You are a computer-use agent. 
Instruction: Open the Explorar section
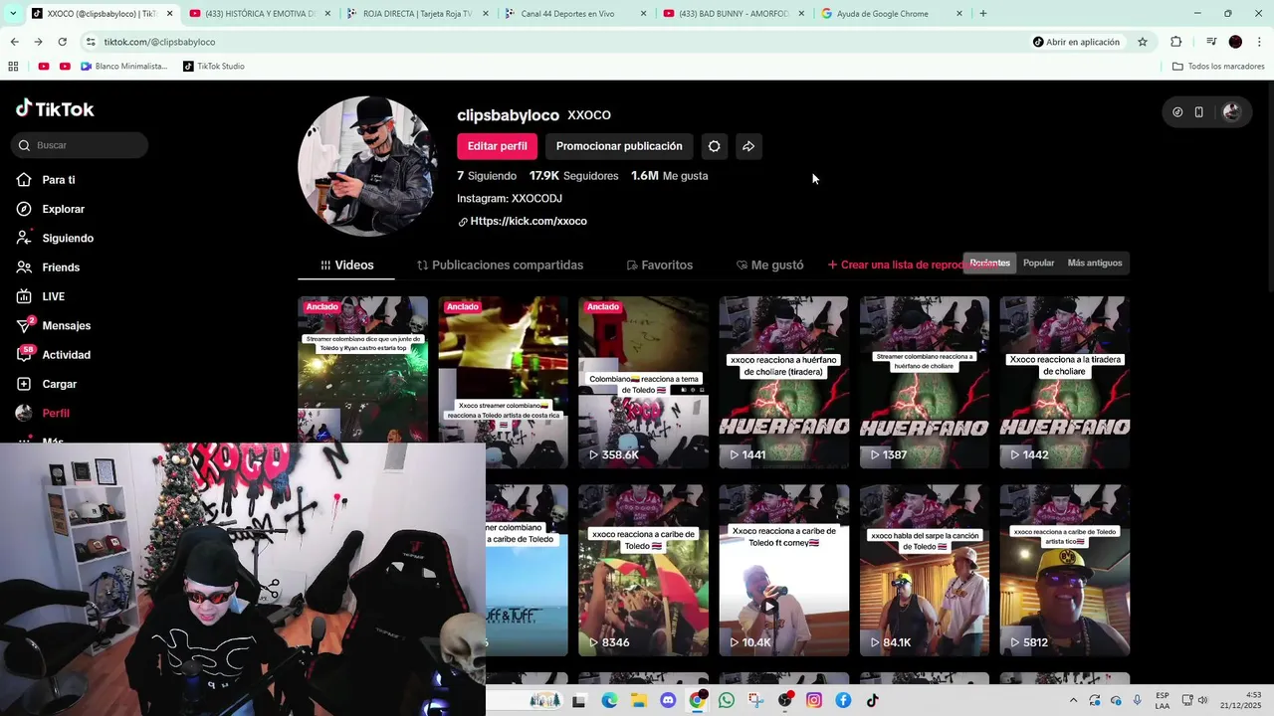coord(63,209)
